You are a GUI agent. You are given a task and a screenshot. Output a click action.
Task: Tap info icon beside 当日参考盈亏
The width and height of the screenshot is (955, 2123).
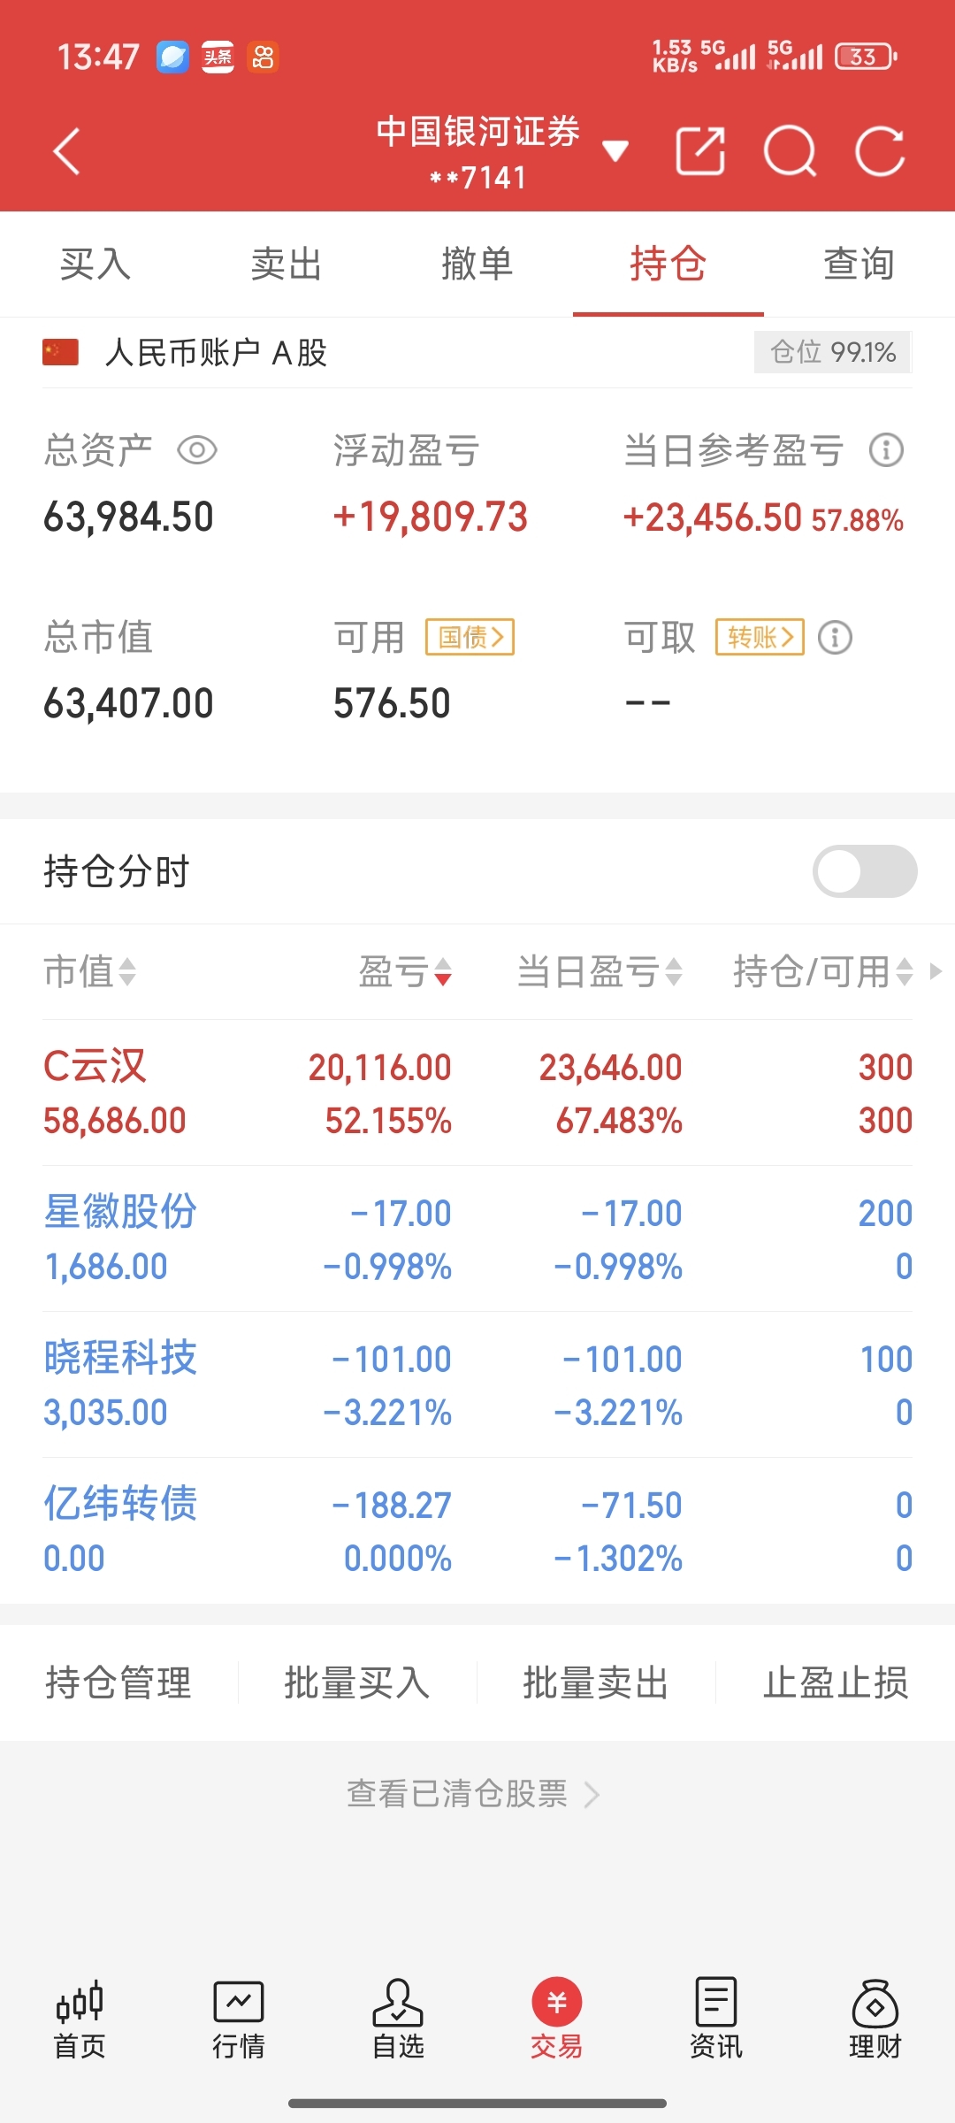click(886, 450)
